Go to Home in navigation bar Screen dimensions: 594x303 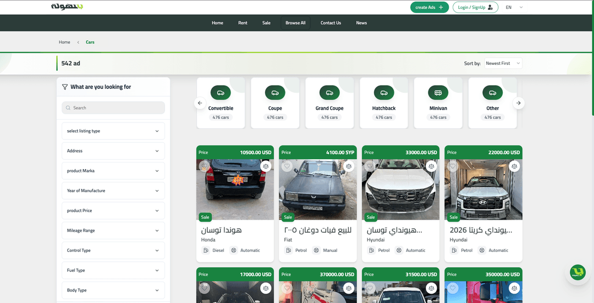(x=217, y=23)
